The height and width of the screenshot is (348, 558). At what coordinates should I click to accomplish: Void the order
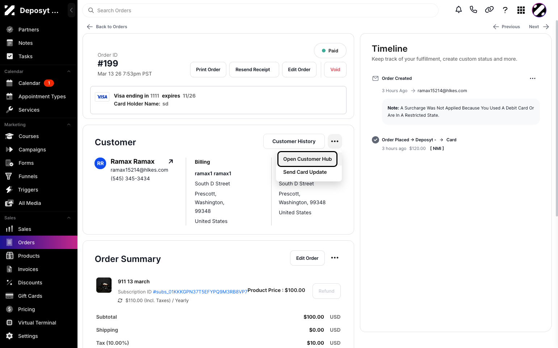[335, 70]
